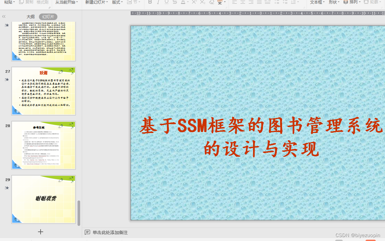Image resolution: width=385 pixels, height=241 pixels.
Task: Select slide 29 谢谢观赏 thumbnail
Action: point(44,200)
